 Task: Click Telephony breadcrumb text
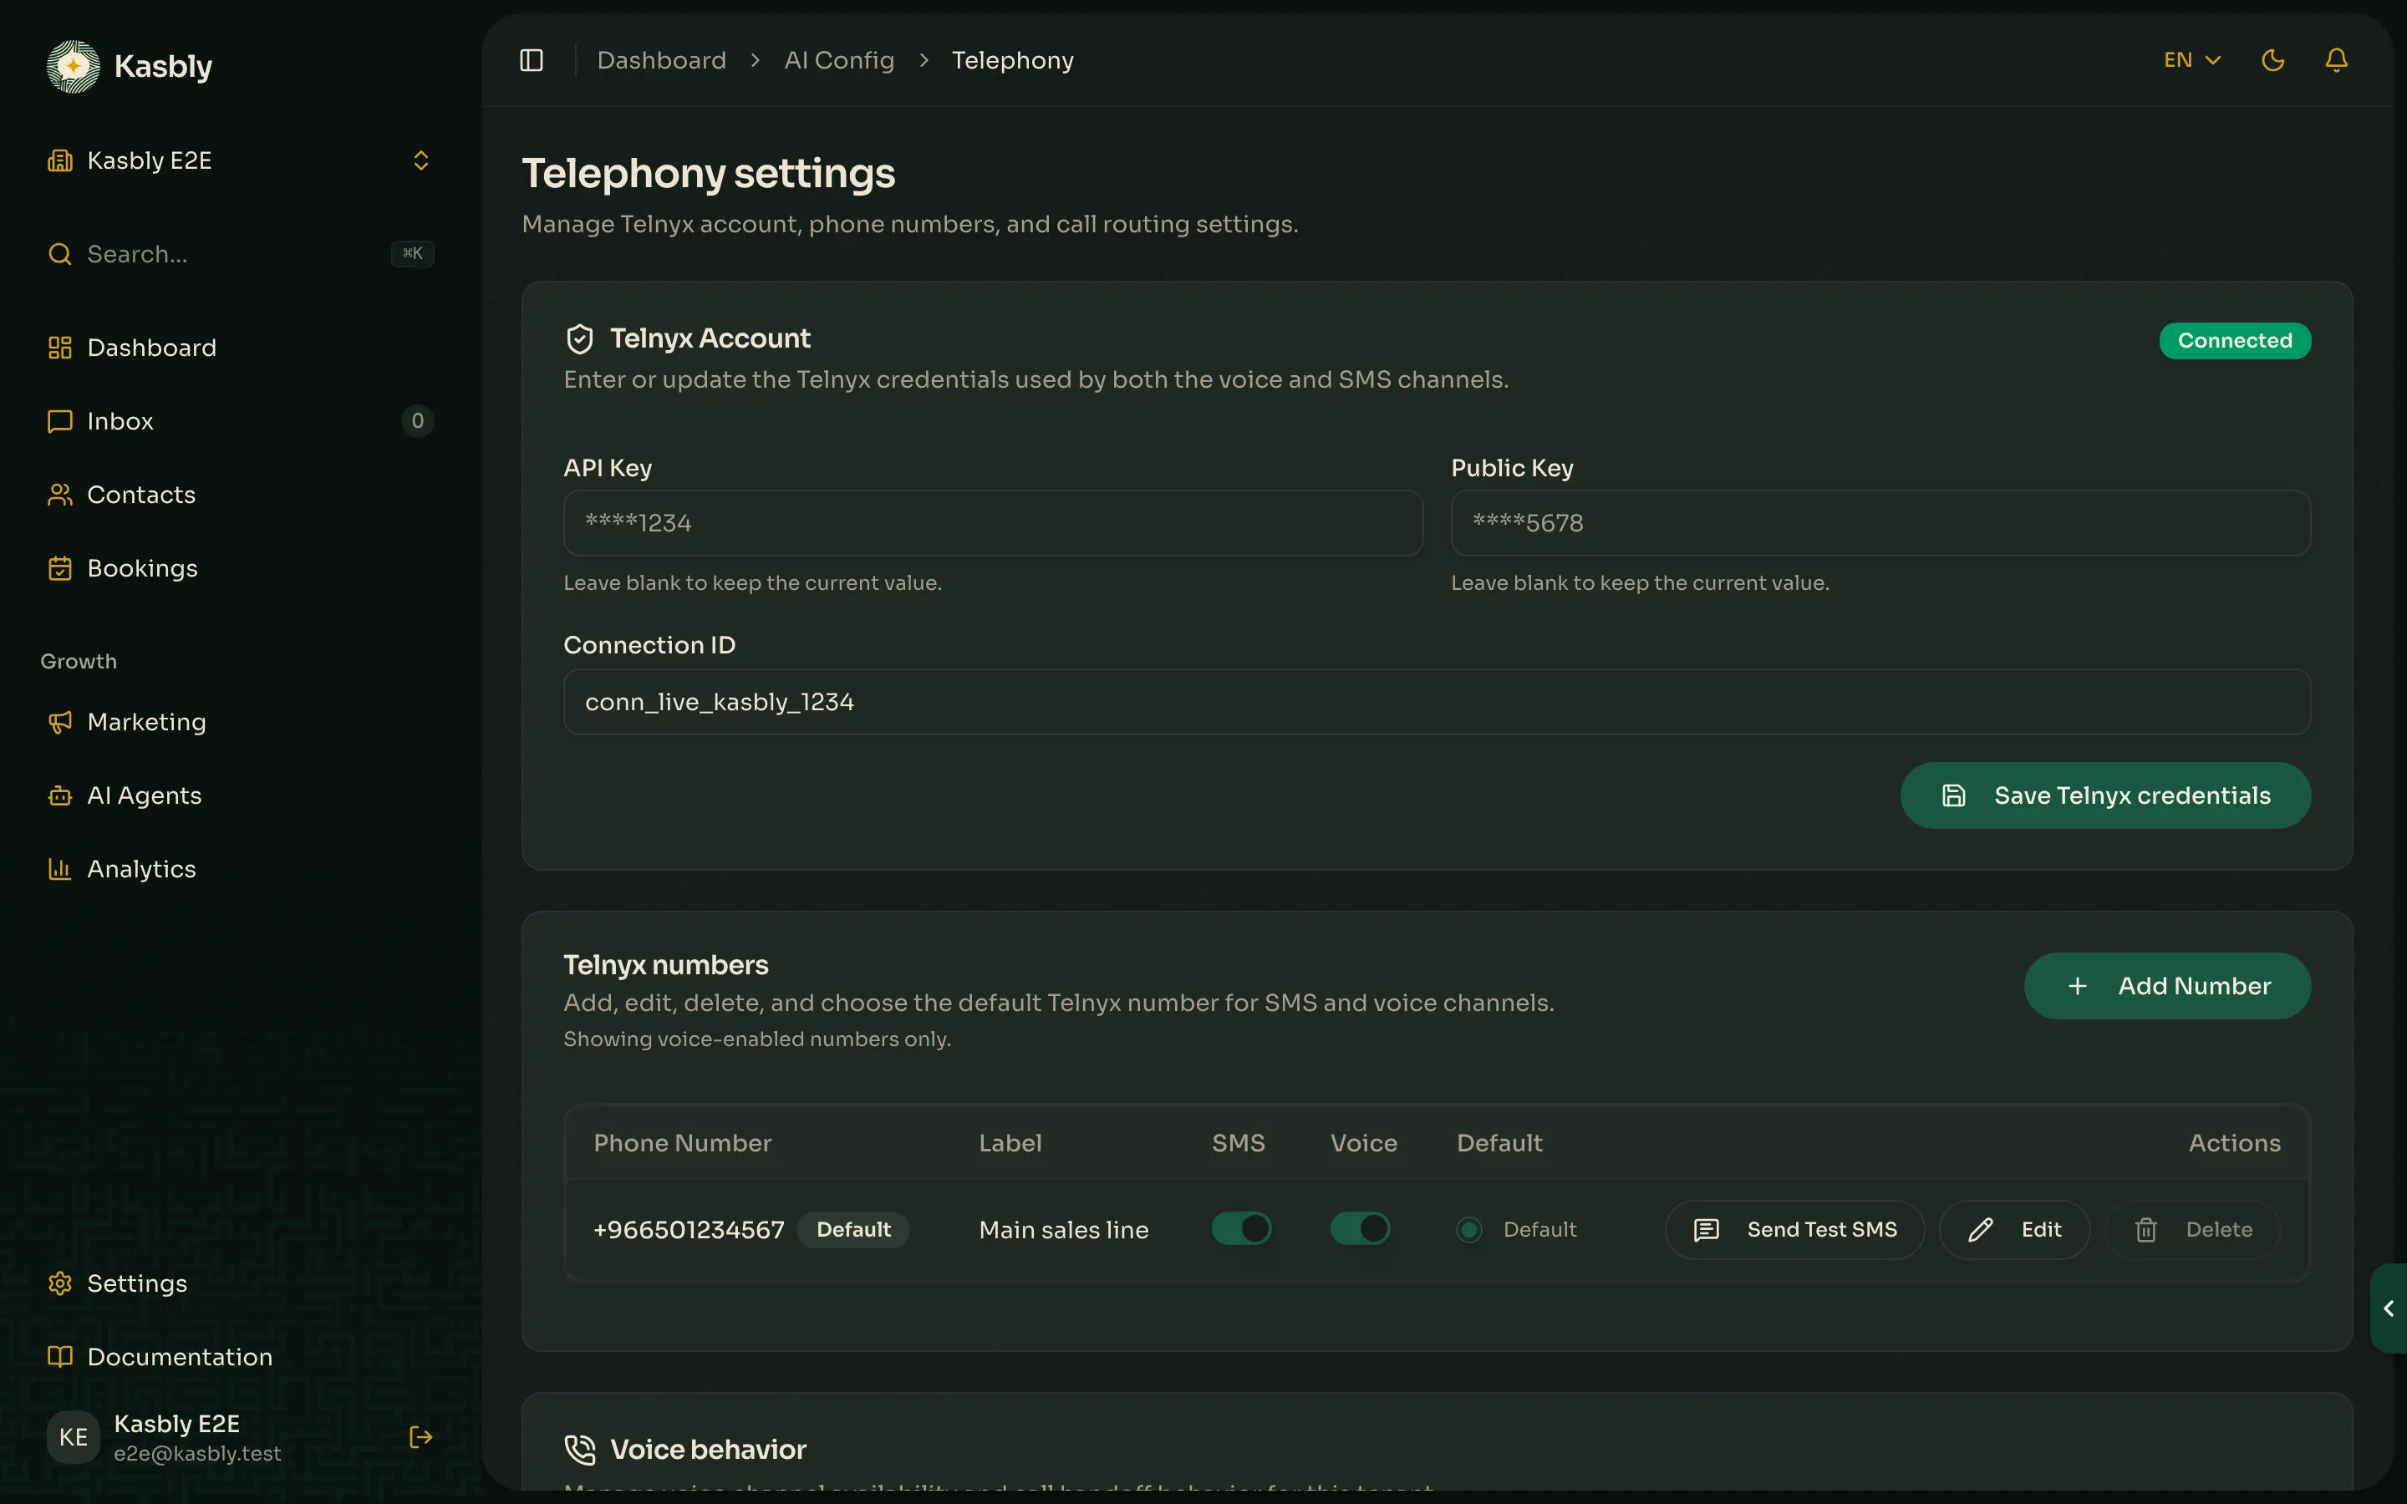pos(1013,61)
